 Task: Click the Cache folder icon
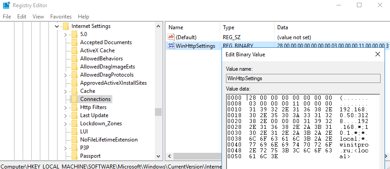click(x=74, y=91)
